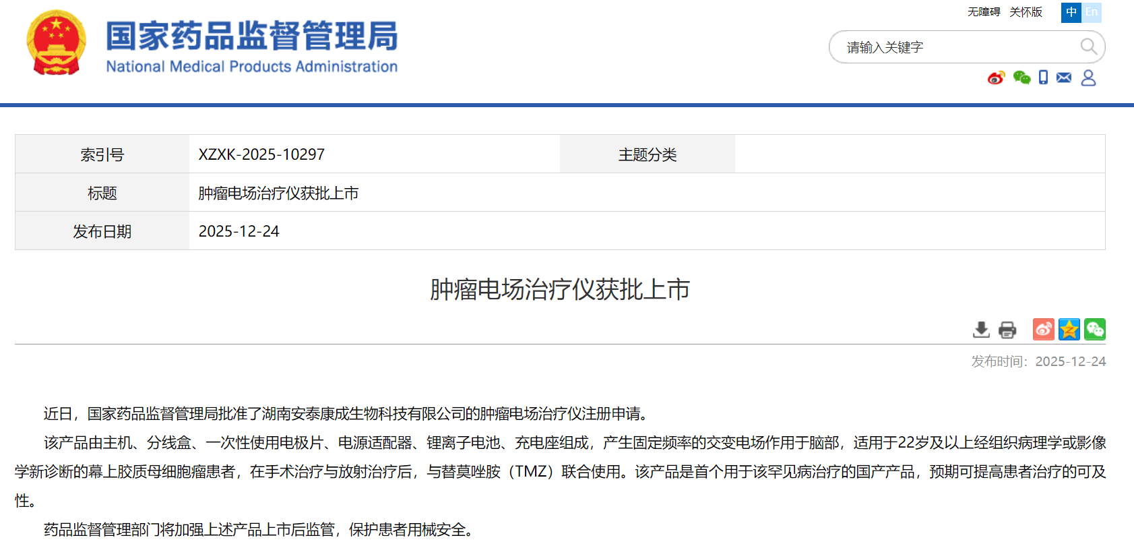Click the search magnifier icon
1134x544 pixels.
pyautogui.click(x=1088, y=47)
